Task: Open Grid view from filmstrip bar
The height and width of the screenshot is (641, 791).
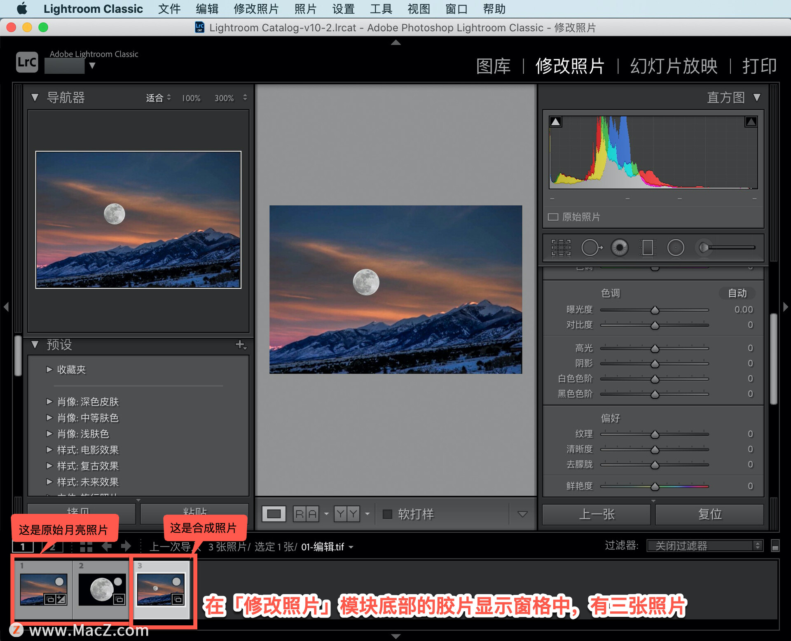Action: [x=86, y=547]
